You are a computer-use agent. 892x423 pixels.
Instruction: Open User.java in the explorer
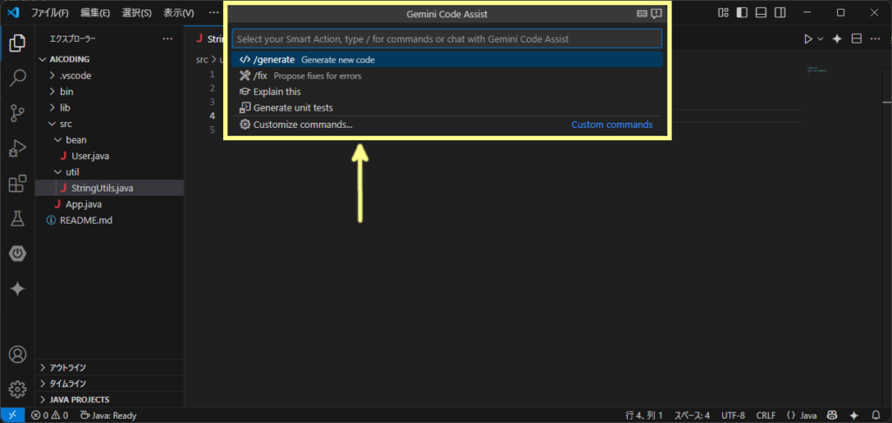click(x=109, y=156)
